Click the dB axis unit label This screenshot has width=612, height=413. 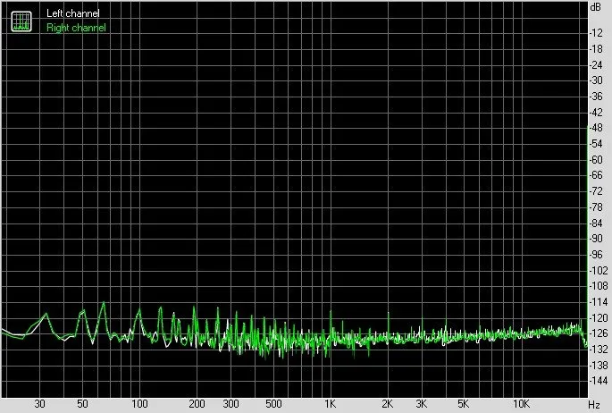[x=596, y=6]
